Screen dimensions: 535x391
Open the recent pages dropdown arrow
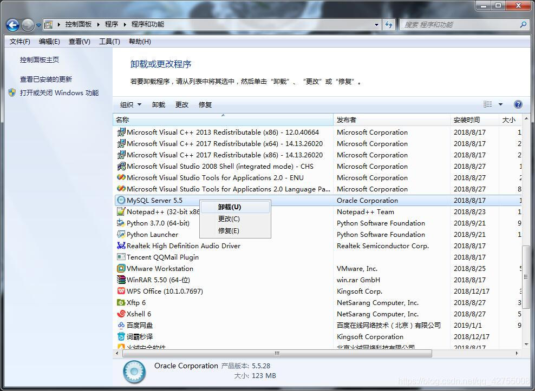click(x=38, y=25)
